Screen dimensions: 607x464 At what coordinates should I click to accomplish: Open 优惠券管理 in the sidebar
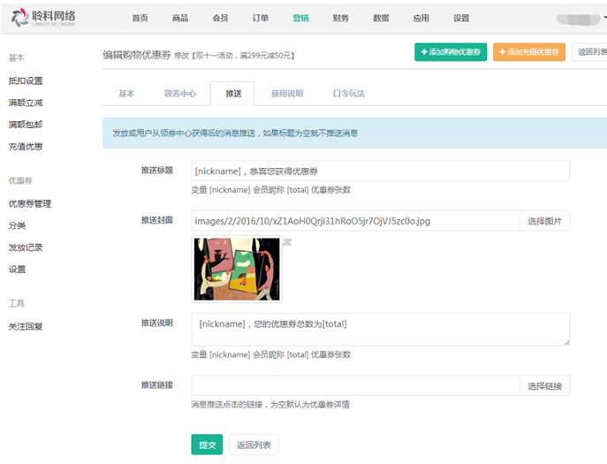point(30,204)
